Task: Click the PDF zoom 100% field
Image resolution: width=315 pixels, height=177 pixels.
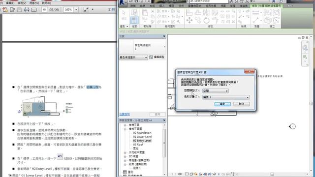Action: point(68,9)
